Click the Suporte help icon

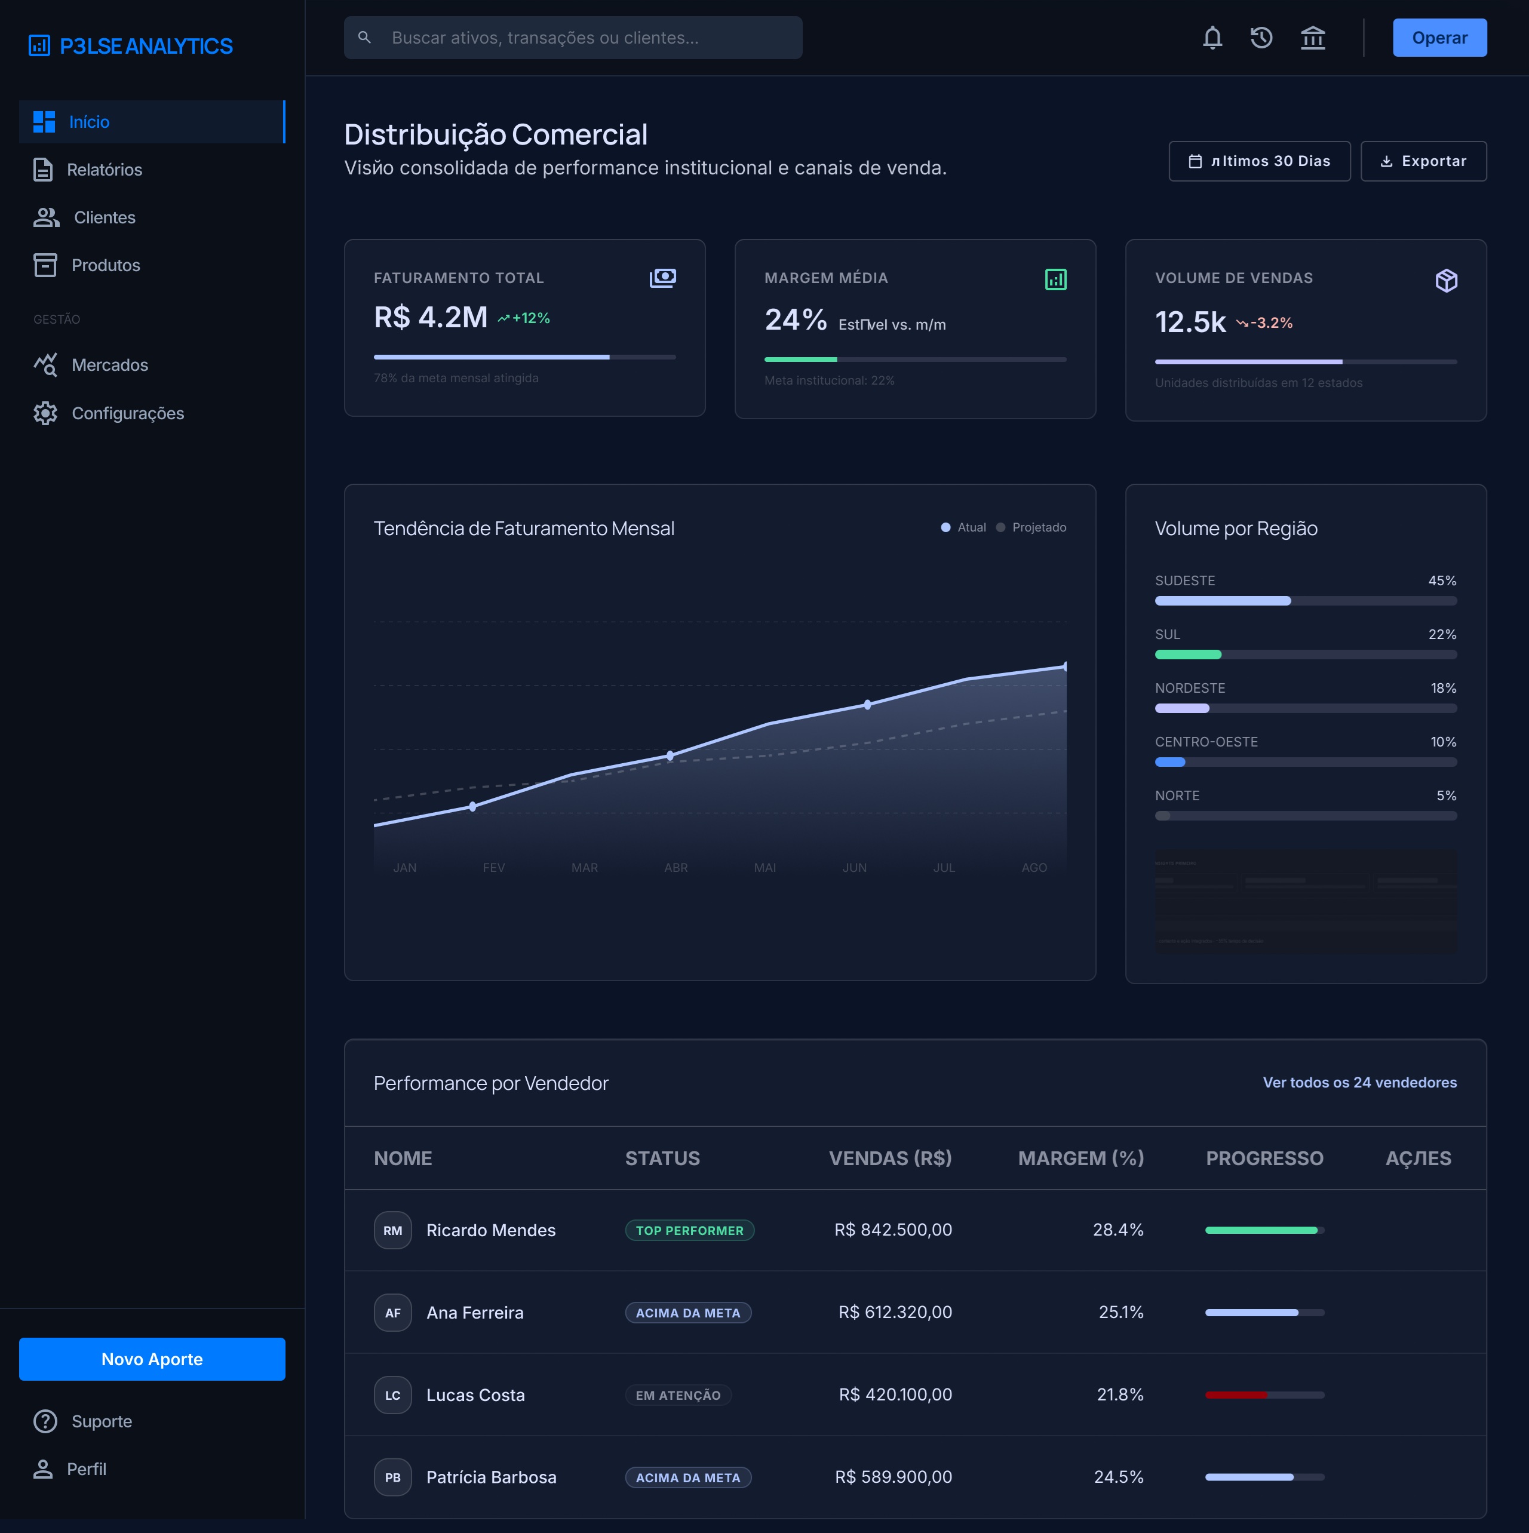(x=45, y=1420)
